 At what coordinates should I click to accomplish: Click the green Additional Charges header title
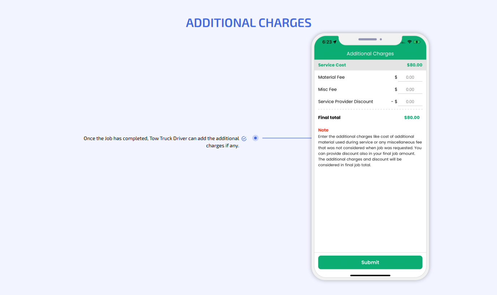[370, 54]
